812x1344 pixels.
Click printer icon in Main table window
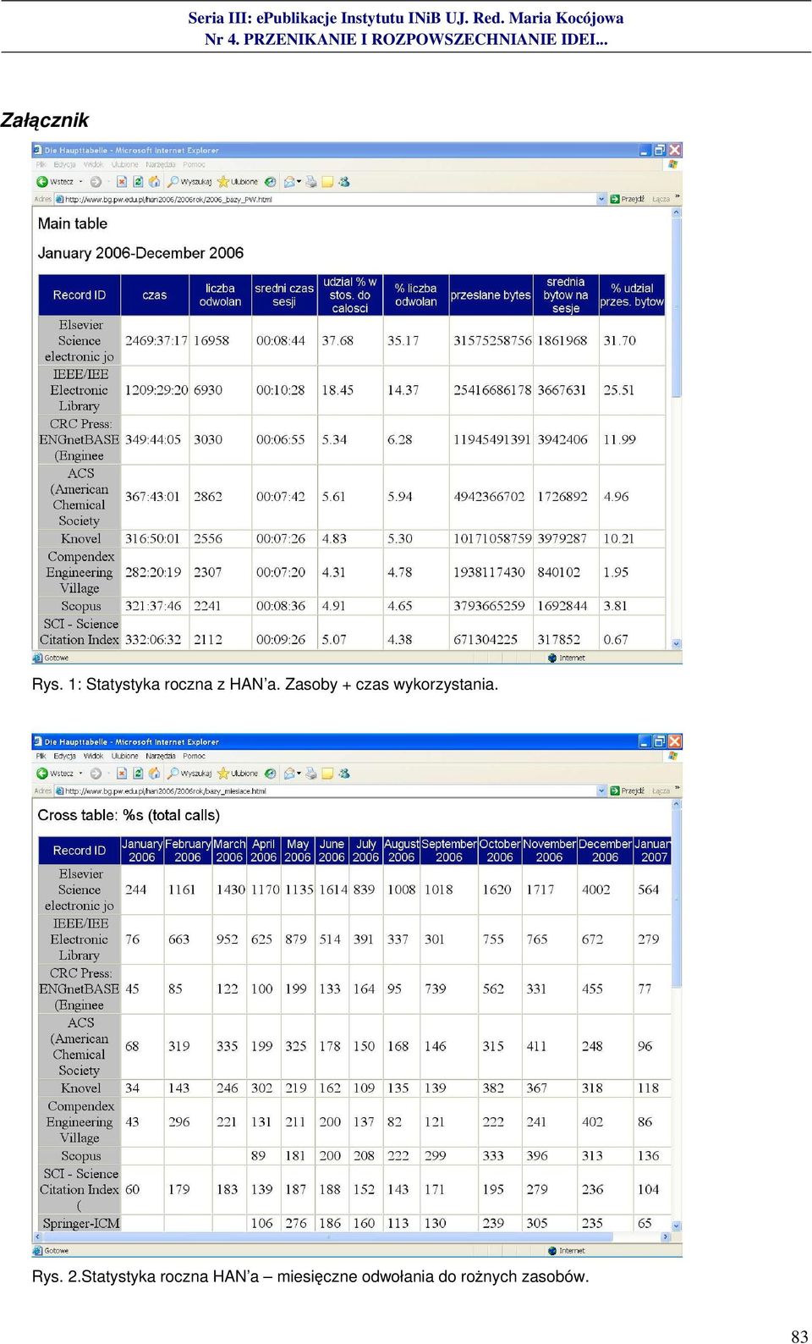coord(311,182)
